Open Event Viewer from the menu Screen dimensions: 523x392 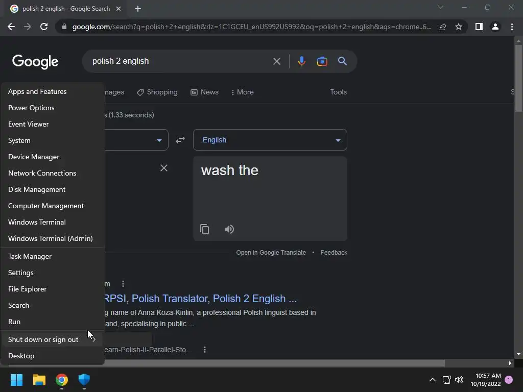click(x=53, y=125)
